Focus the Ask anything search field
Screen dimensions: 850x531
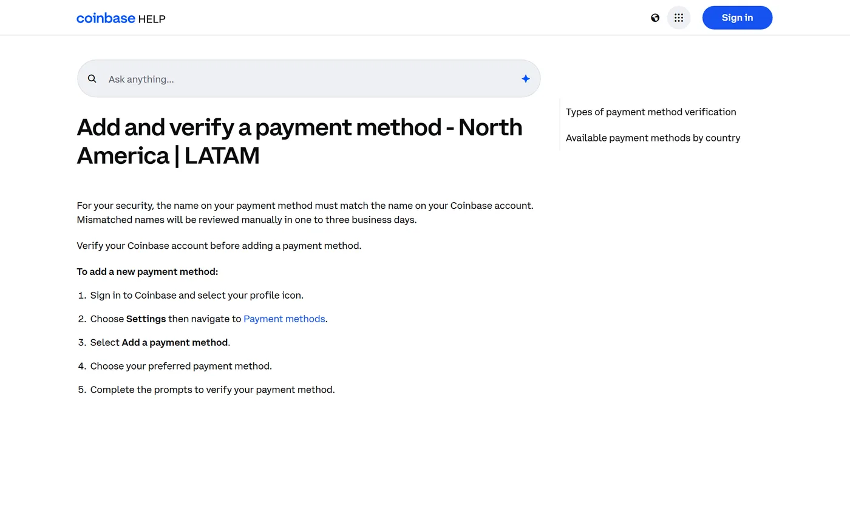308,79
